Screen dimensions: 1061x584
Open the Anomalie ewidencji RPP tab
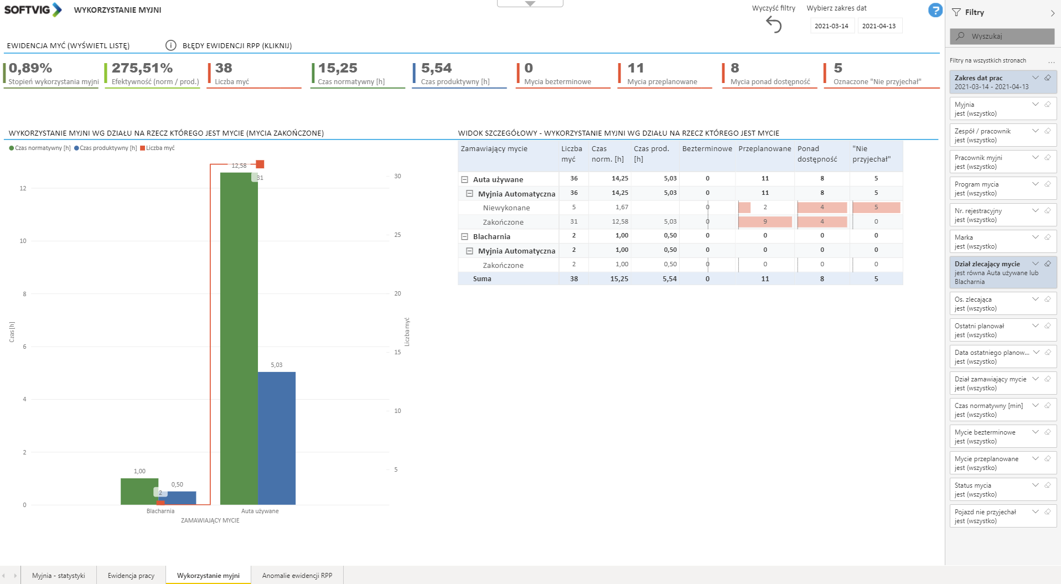point(297,576)
